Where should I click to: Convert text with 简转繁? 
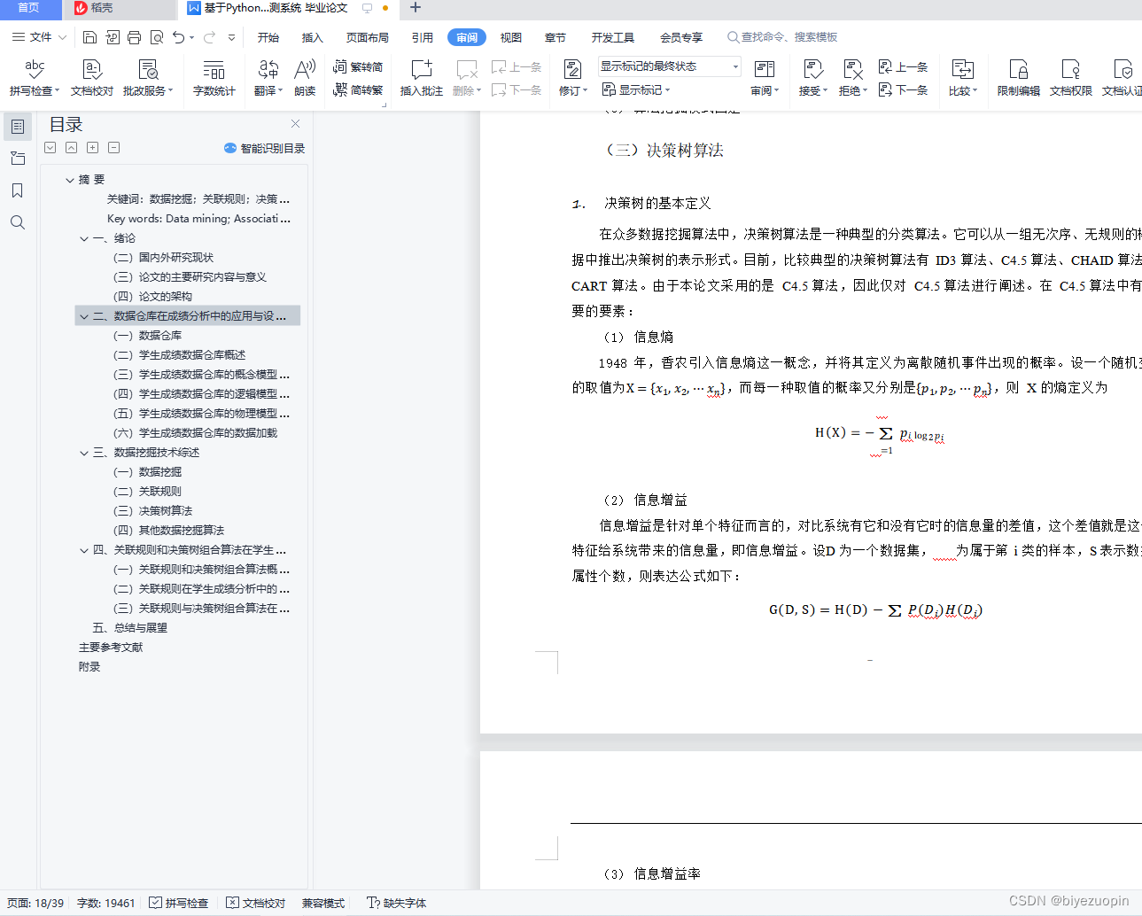[358, 89]
